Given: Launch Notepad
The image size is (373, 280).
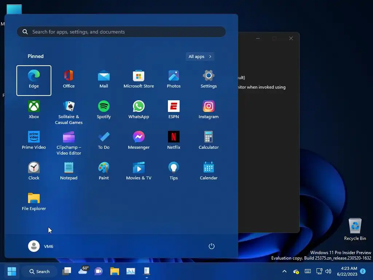Looking at the screenshot, I should pos(69,171).
